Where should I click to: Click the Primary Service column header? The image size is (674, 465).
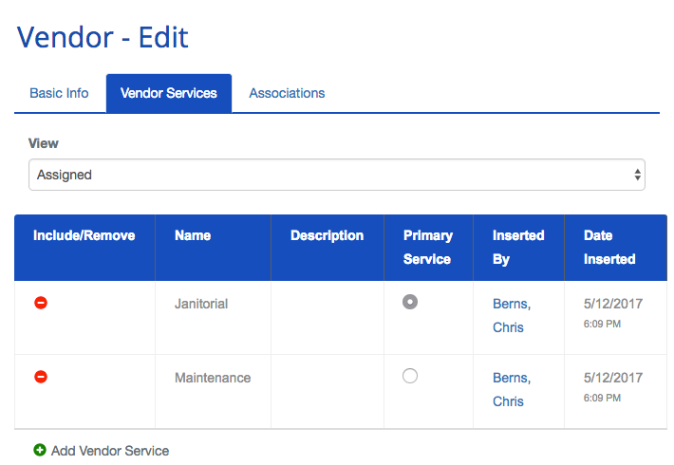pos(427,247)
